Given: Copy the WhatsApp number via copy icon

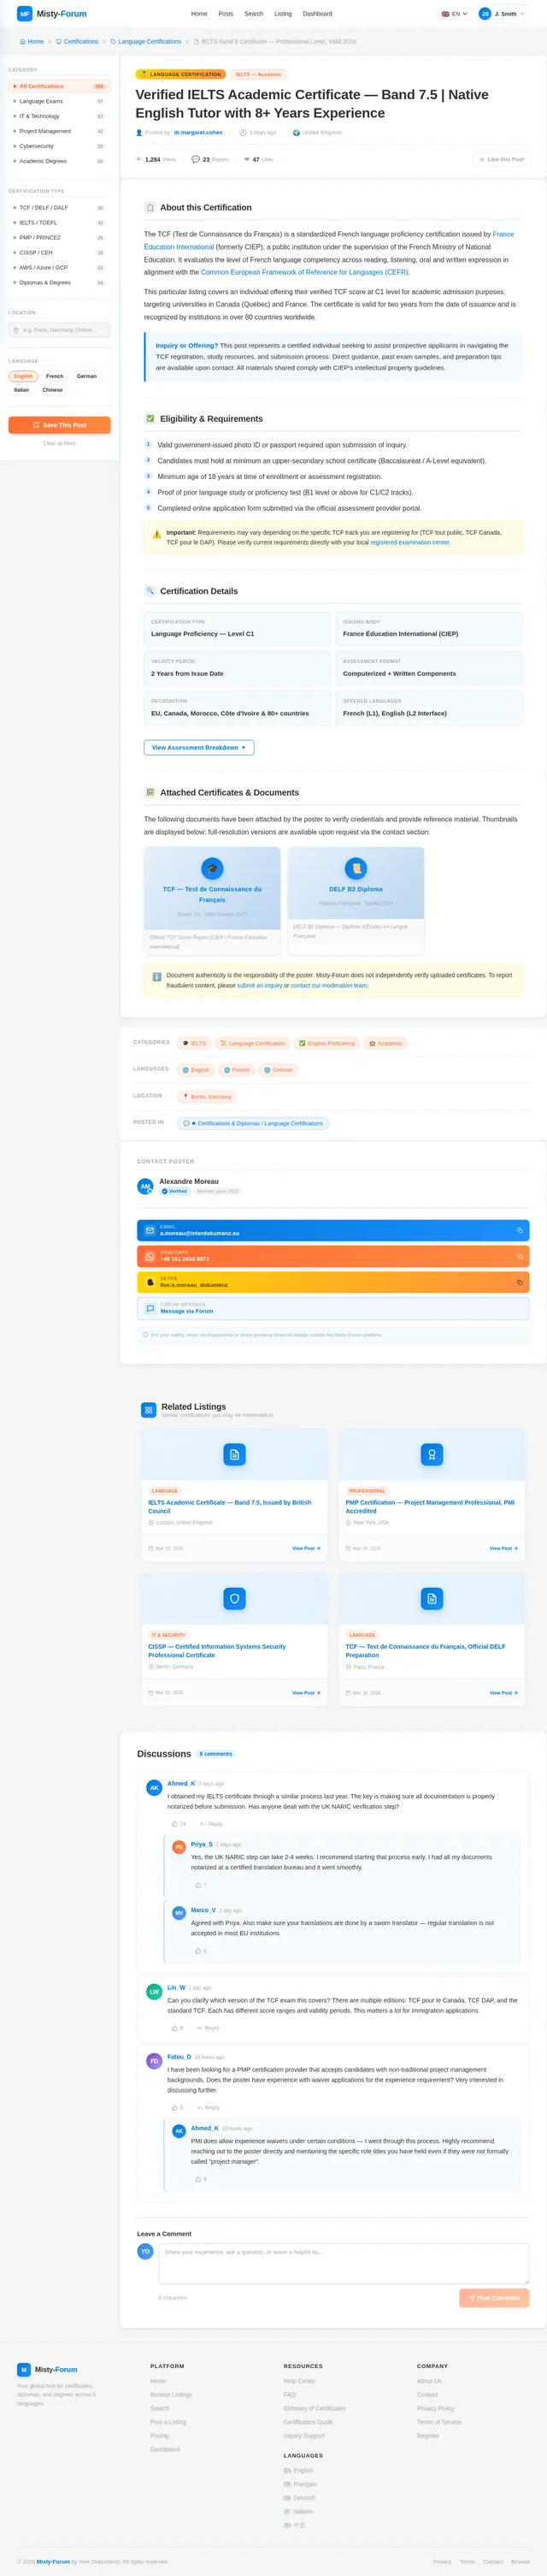Looking at the screenshot, I should (519, 1256).
